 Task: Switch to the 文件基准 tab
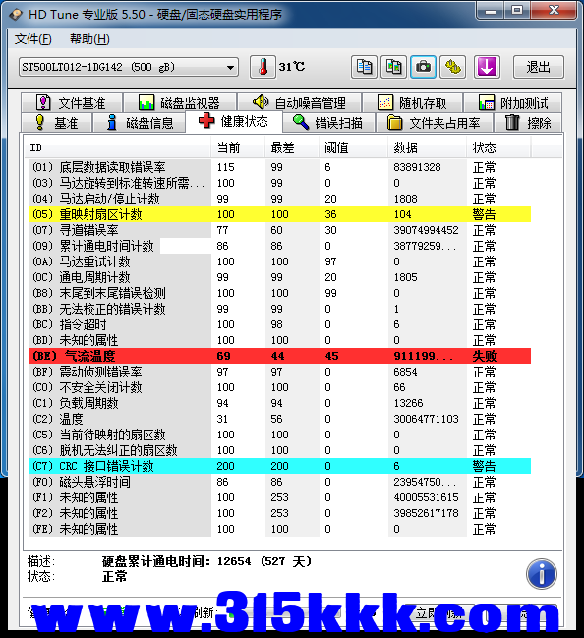point(72,103)
